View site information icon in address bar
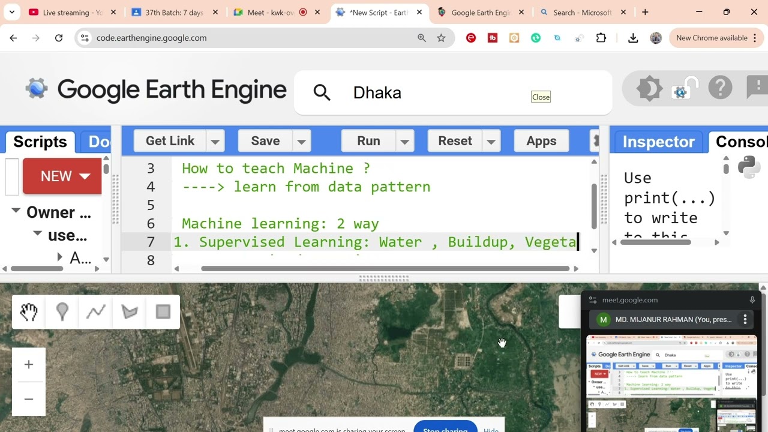Image resolution: width=768 pixels, height=432 pixels. [85, 38]
